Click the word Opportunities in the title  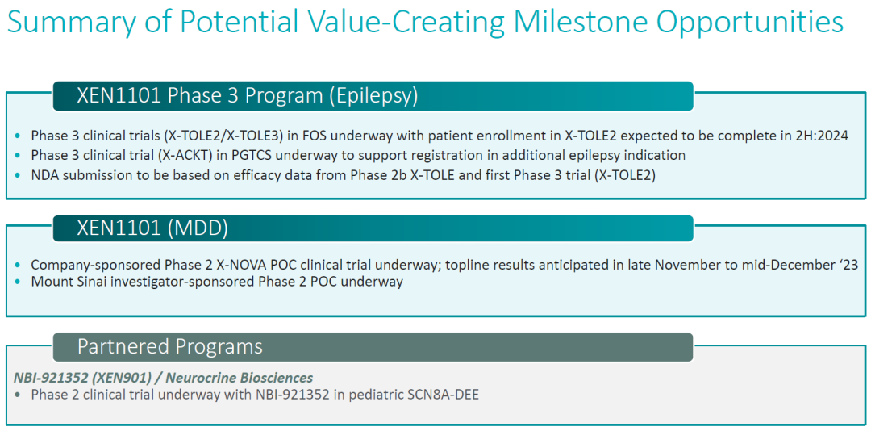click(x=750, y=22)
